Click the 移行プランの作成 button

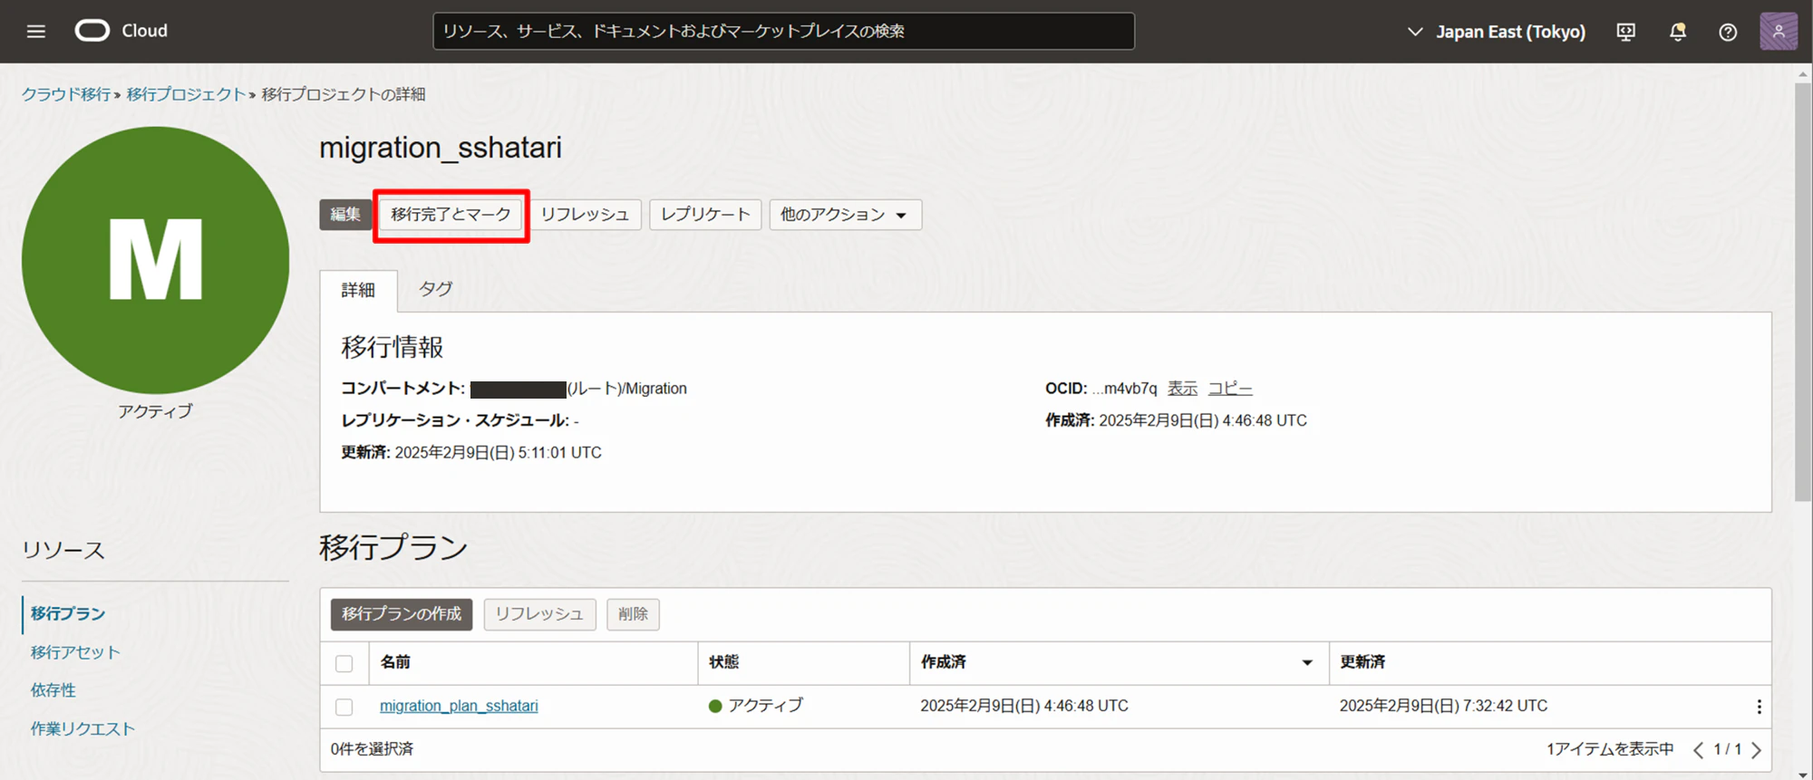(402, 614)
